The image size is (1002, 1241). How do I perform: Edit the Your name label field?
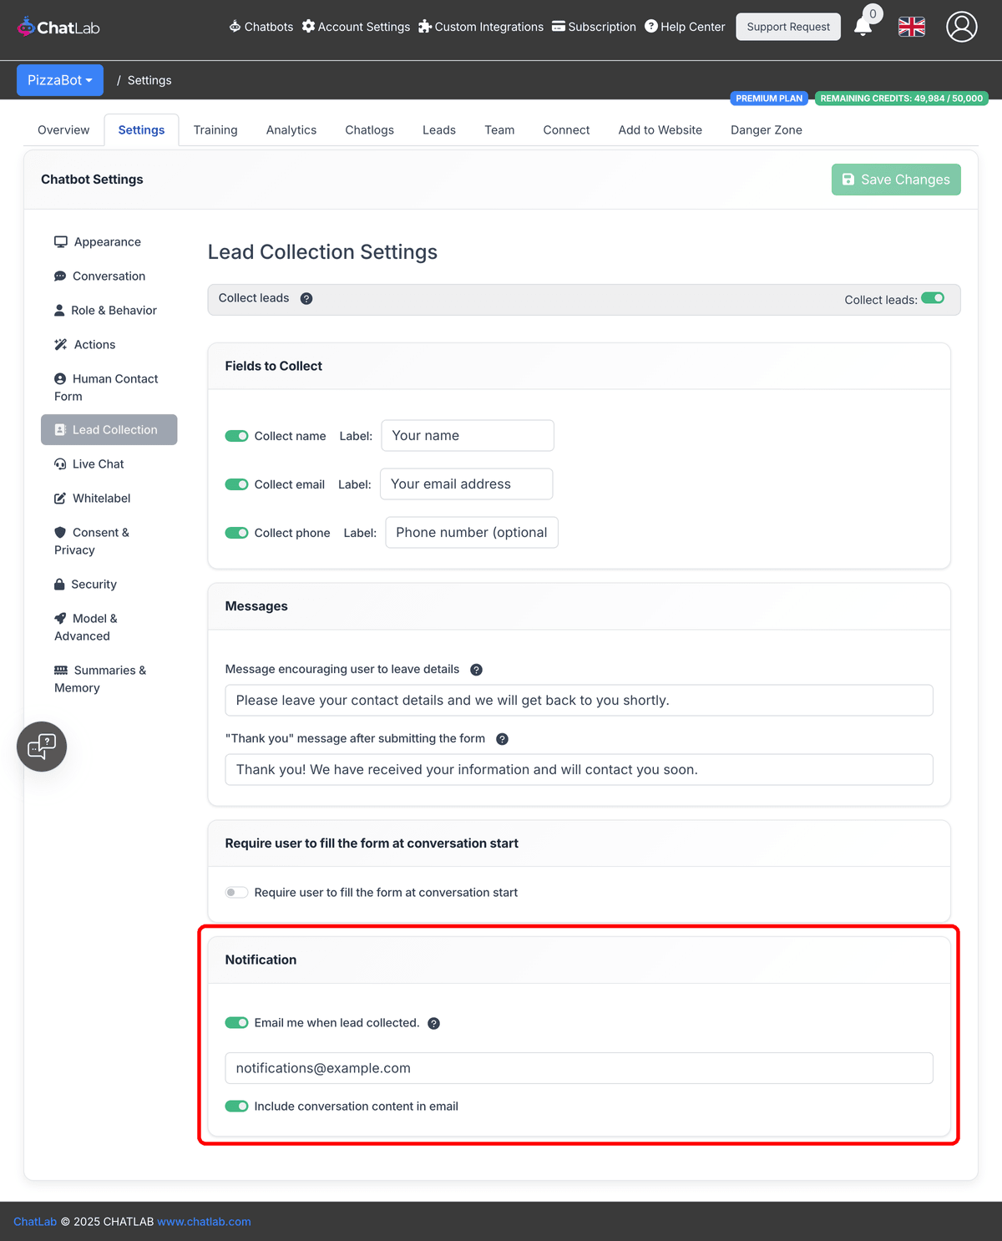(x=468, y=436)
